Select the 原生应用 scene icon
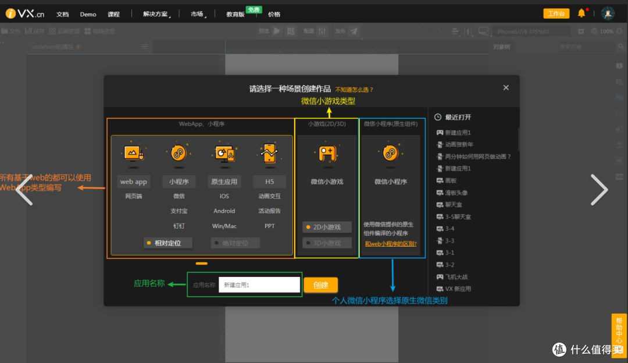 tap(224, 154)
